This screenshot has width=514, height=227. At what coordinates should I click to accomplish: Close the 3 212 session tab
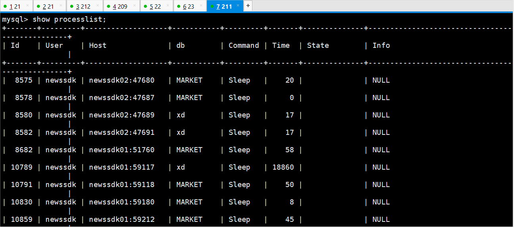click(x=97, y=6)
